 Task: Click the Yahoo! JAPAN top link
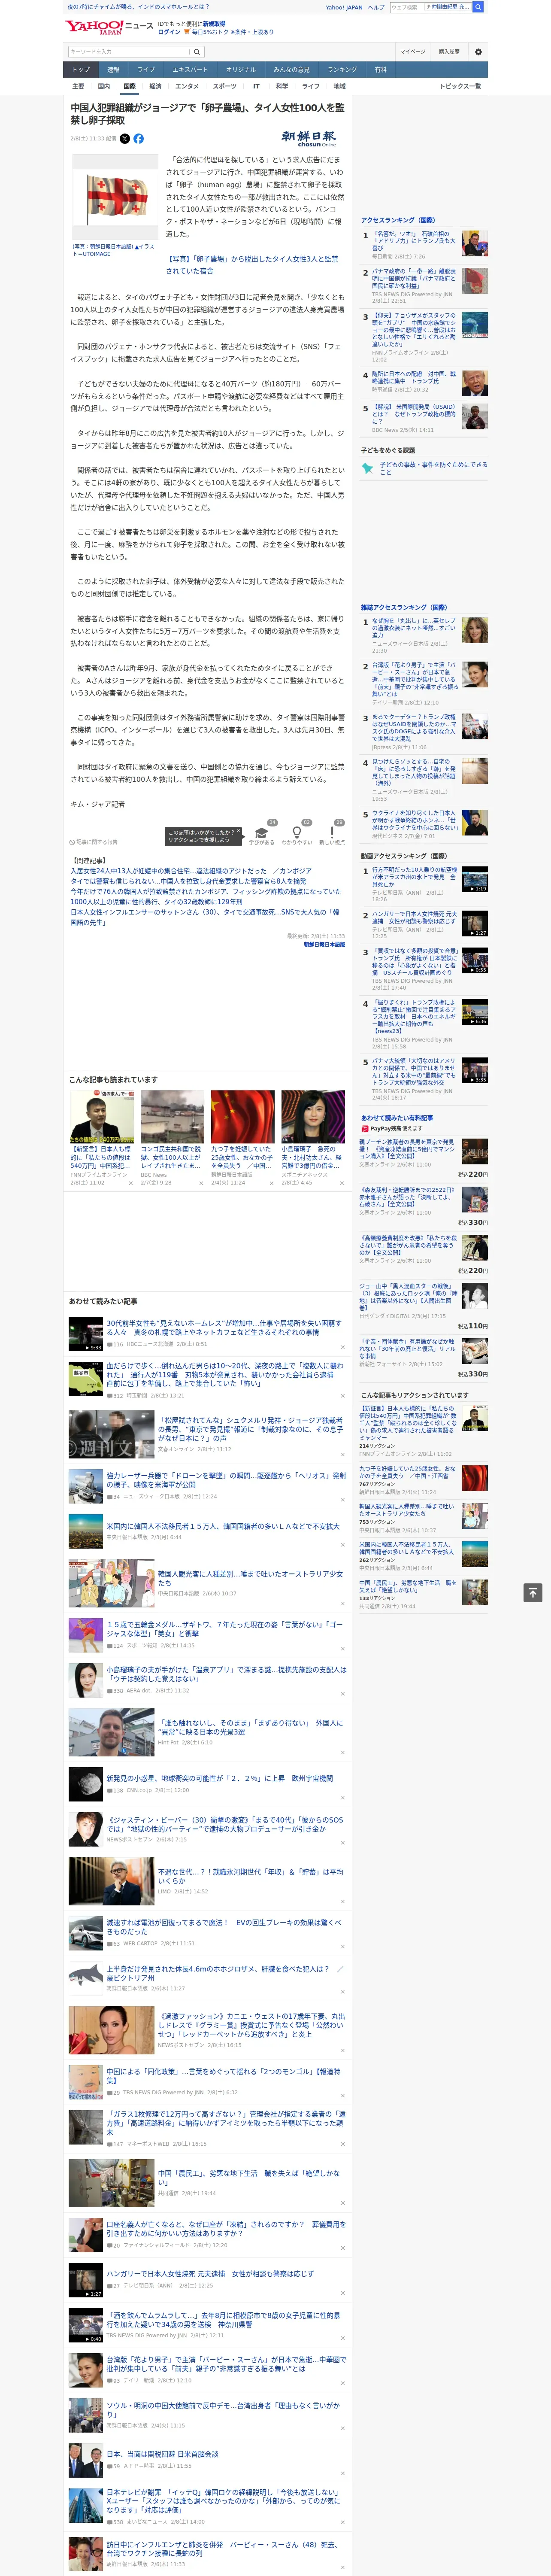[x=344, y=7]
